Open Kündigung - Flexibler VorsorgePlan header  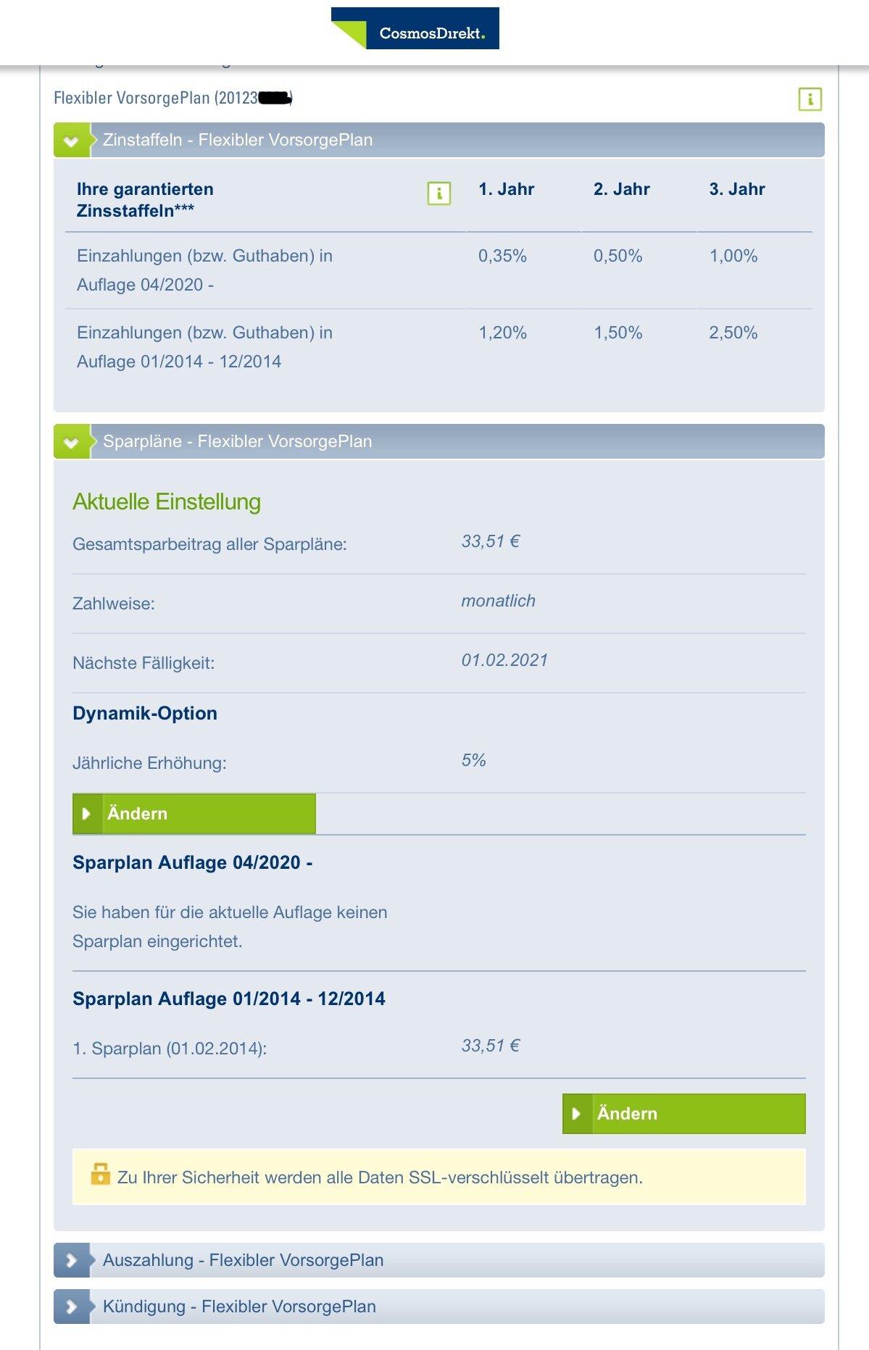coord(239,1307)
